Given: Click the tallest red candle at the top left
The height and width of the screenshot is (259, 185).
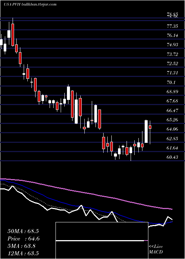Looking at the screenshot, I should point(13,35).
